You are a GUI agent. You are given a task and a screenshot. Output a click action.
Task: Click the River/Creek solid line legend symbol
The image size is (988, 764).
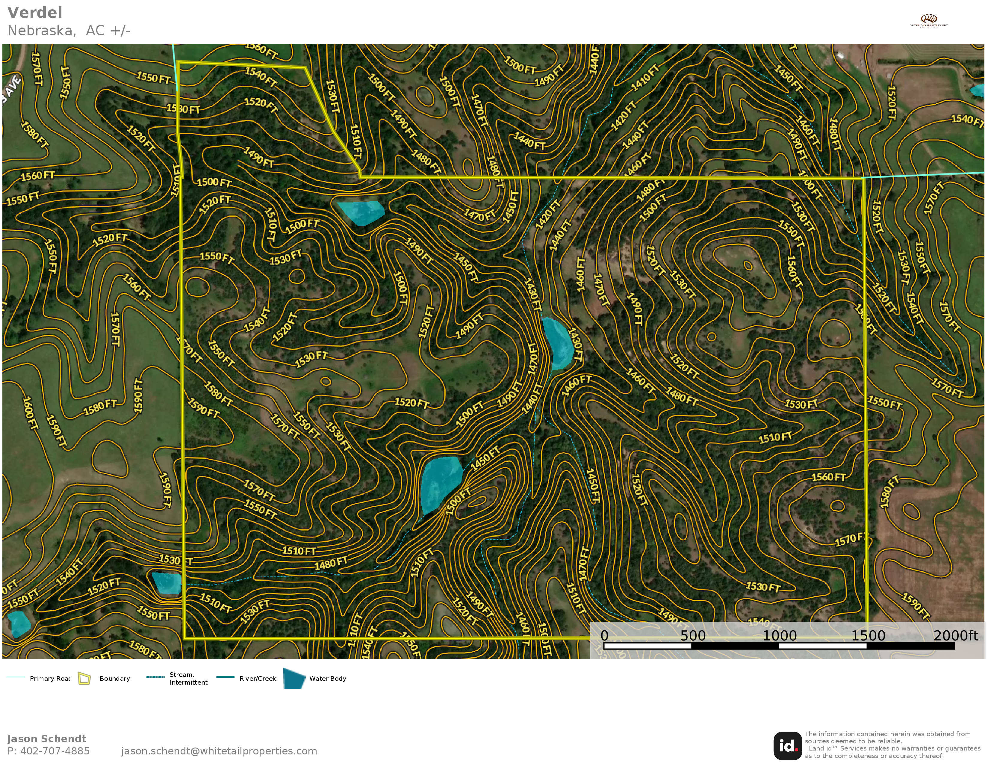(x=225, y=677)
